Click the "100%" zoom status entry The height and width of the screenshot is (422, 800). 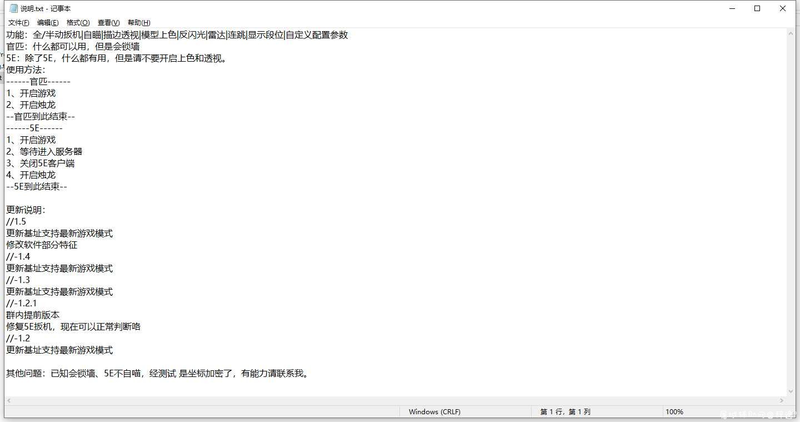674,412
